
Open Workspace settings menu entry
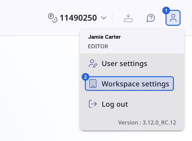point(129,84)
